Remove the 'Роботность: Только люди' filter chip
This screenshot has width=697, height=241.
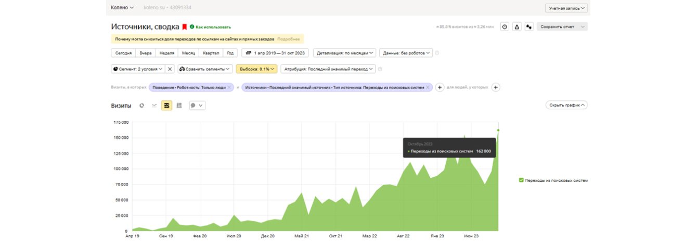[x=229, y=88]
